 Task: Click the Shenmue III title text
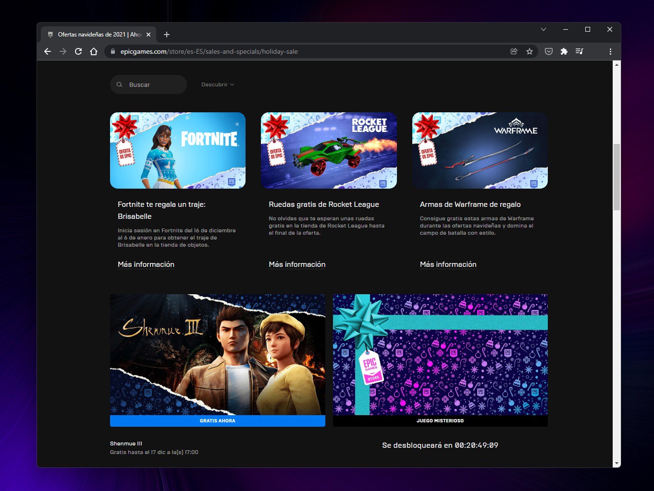point(126,443)
